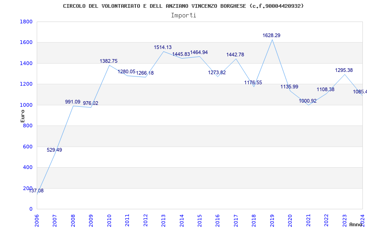The height and width of the screenshot is (229, 367).
Task: Click the Euro y-axis title
Action: point(22,115)
